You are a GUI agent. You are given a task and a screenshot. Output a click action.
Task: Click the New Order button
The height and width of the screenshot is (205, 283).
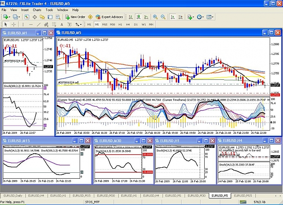(x=76, y=17)
